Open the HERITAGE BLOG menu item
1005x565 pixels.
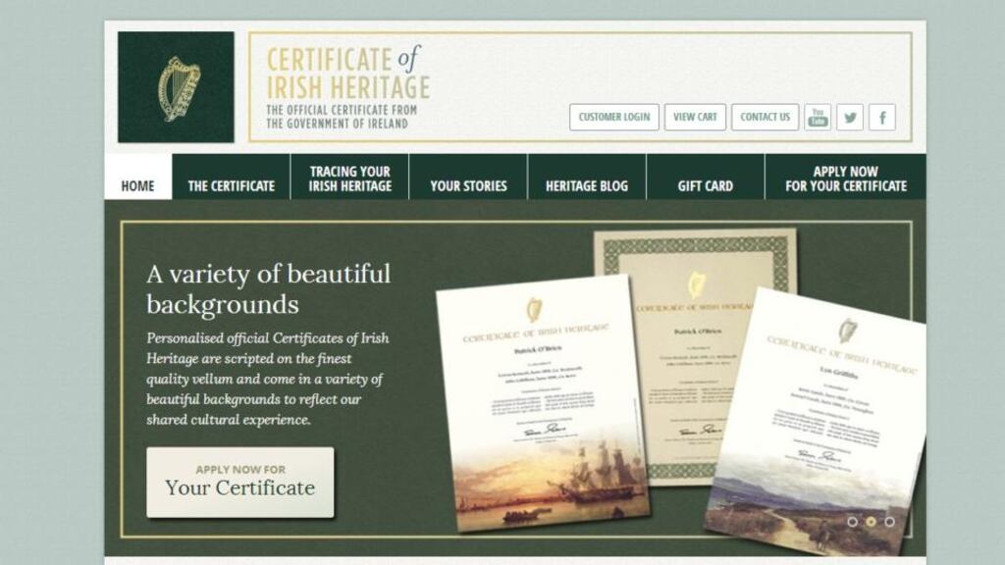tap(587, 182)
